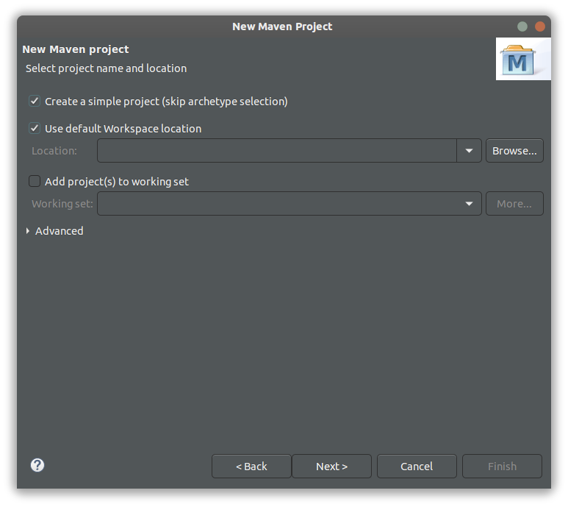Click inside the Location text field

[x=277, y=151]
